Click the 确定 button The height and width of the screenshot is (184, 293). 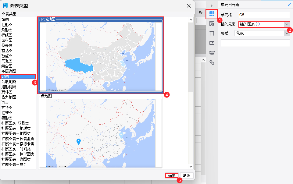[171, 175]
